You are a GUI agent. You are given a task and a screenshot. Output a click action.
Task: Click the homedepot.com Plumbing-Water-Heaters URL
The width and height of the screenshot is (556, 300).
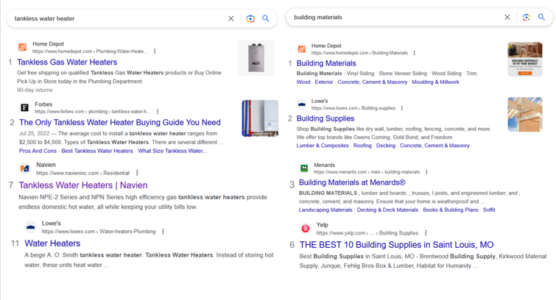click(x=90, y=51)
